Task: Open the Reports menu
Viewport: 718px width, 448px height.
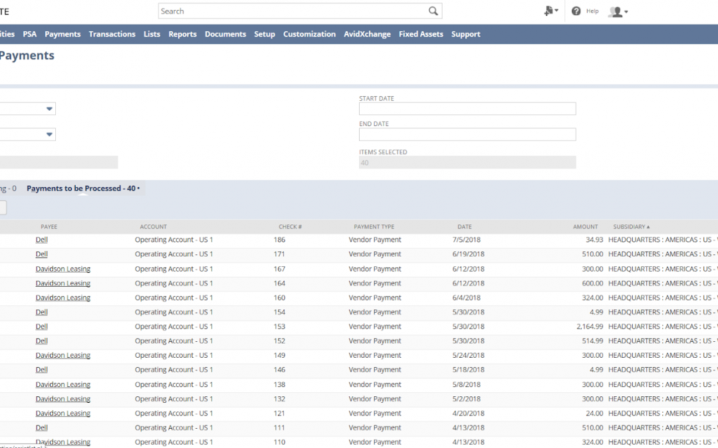Action: point(183,35)
